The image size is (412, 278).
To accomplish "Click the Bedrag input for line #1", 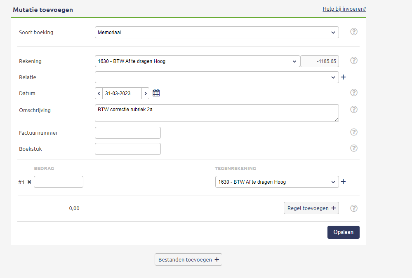I will [x=59, y=182].
